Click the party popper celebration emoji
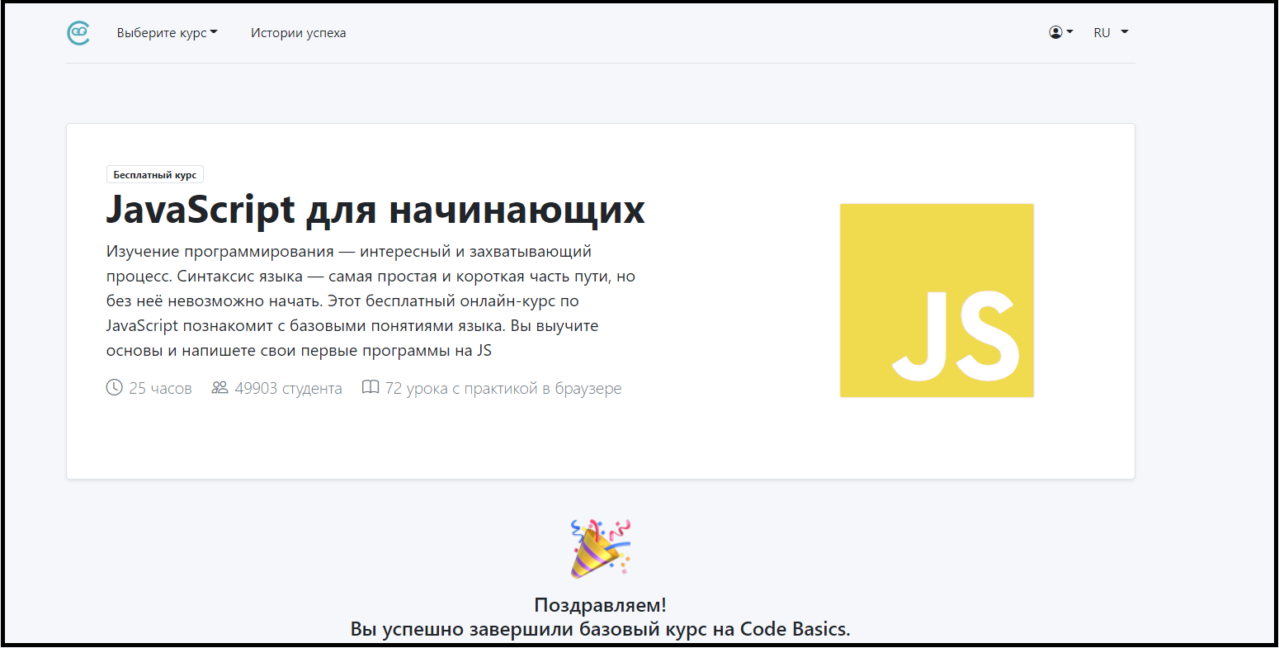The height and width of the screenshot is (648, 1279). point(600,548)
